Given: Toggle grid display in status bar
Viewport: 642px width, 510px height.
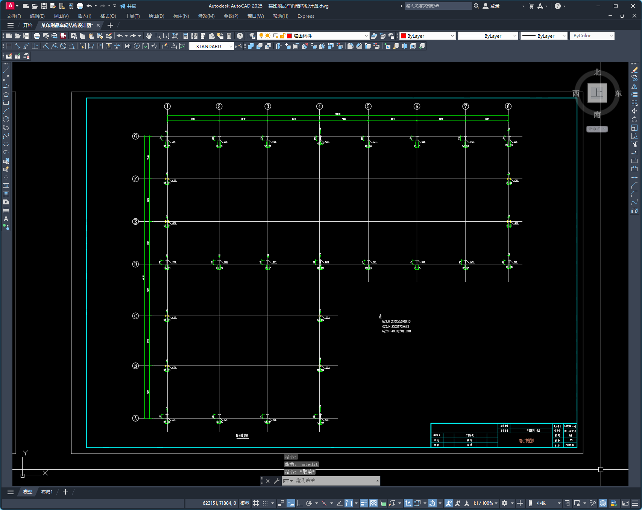Looking at the screenshot, I should click(256, 503).
